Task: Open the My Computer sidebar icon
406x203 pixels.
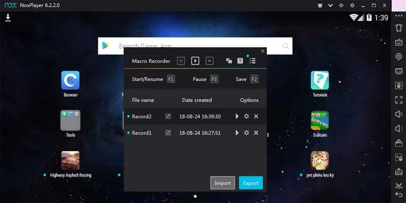Action: point(399,71)
